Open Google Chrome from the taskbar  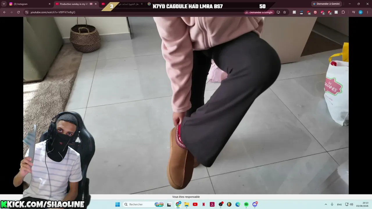point(178,204)
